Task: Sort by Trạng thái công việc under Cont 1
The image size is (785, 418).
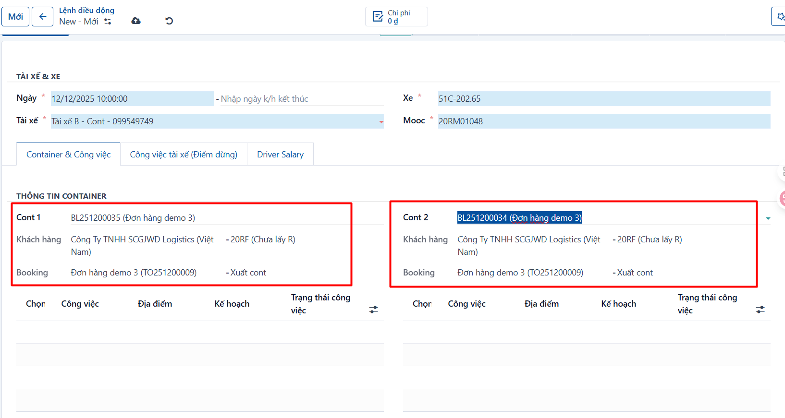Action: [320, 304]
